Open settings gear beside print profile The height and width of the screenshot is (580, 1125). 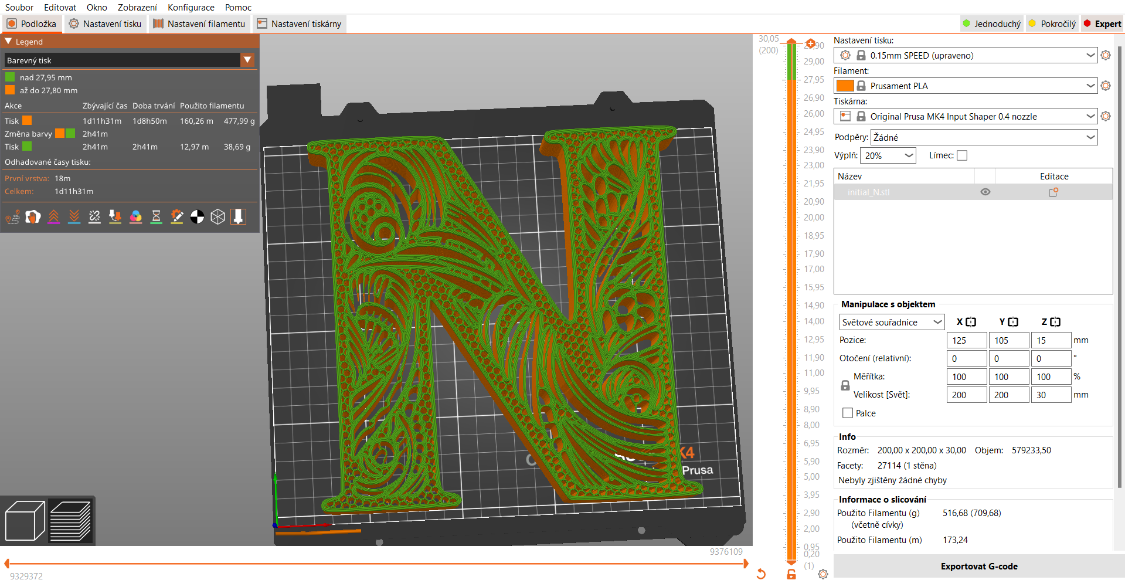1106,55
